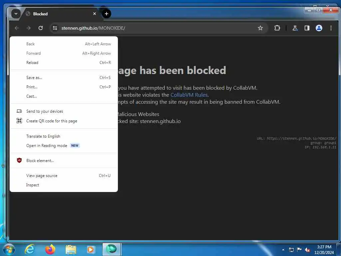Select Save as... from context menu
Screen dimensions: 341x256
[x=64, y=78]
